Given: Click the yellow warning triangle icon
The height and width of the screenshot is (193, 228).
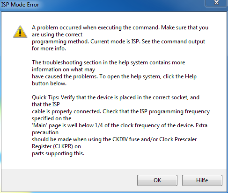Looking at the screenshot, I should pyautogui.click(x=20, y=32).
